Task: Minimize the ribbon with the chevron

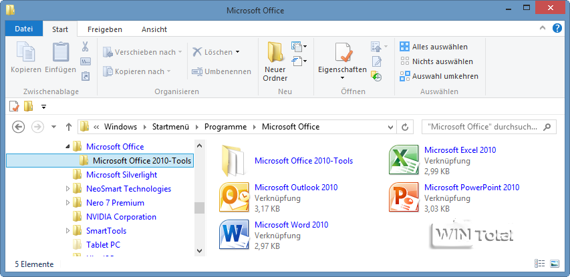Action: 542,28
